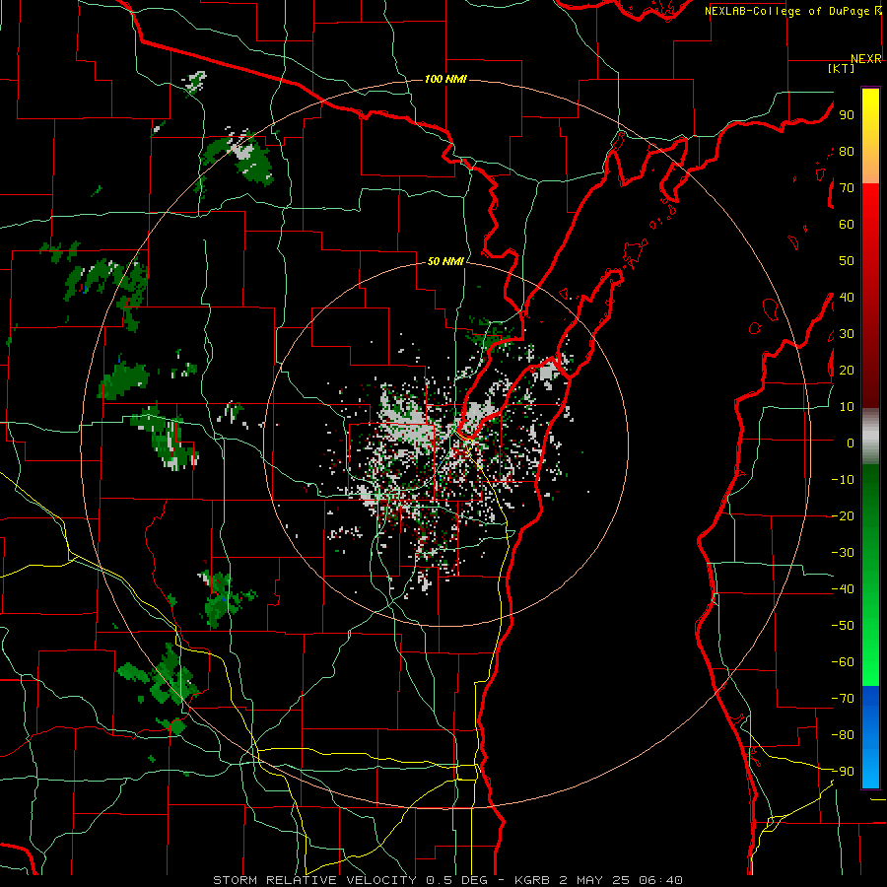
Task: Click the 60 value on the velocity scale
Action: pos(847,224)
